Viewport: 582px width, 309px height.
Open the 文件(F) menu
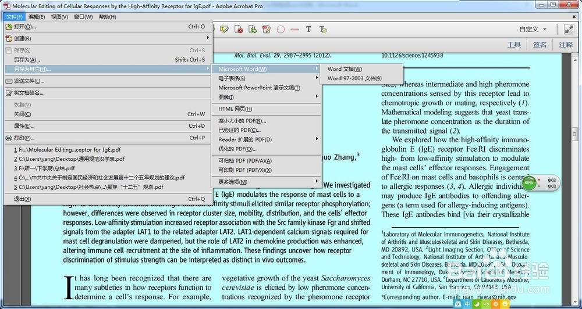click(x=15, y=17)
